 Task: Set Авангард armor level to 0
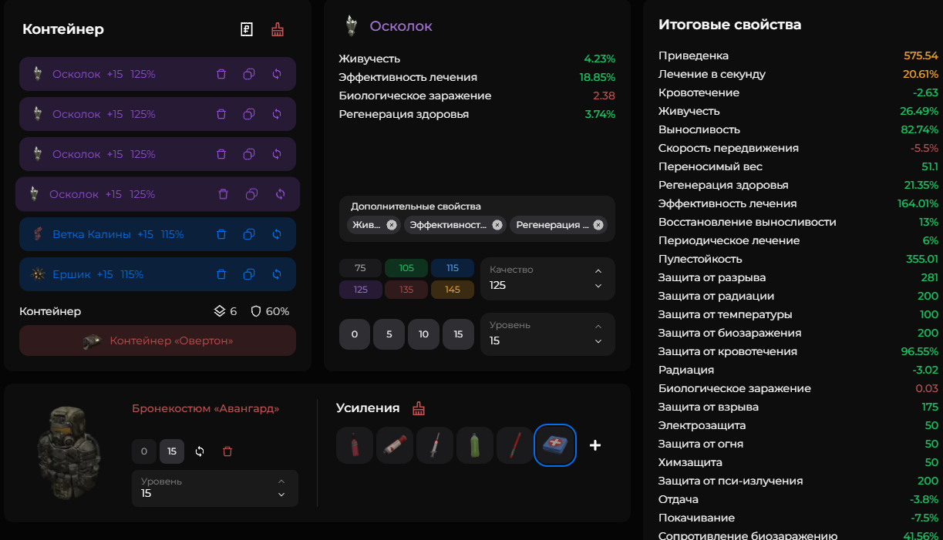click(x=144, y=451)
